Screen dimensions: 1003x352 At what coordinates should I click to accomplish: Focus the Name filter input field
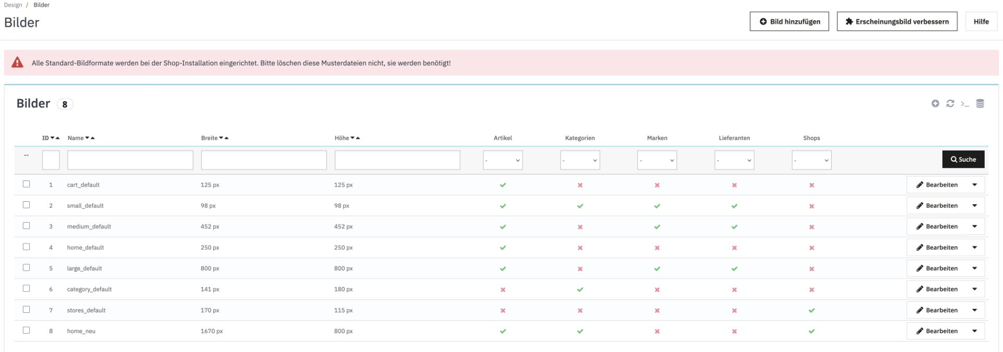[130, 160]
